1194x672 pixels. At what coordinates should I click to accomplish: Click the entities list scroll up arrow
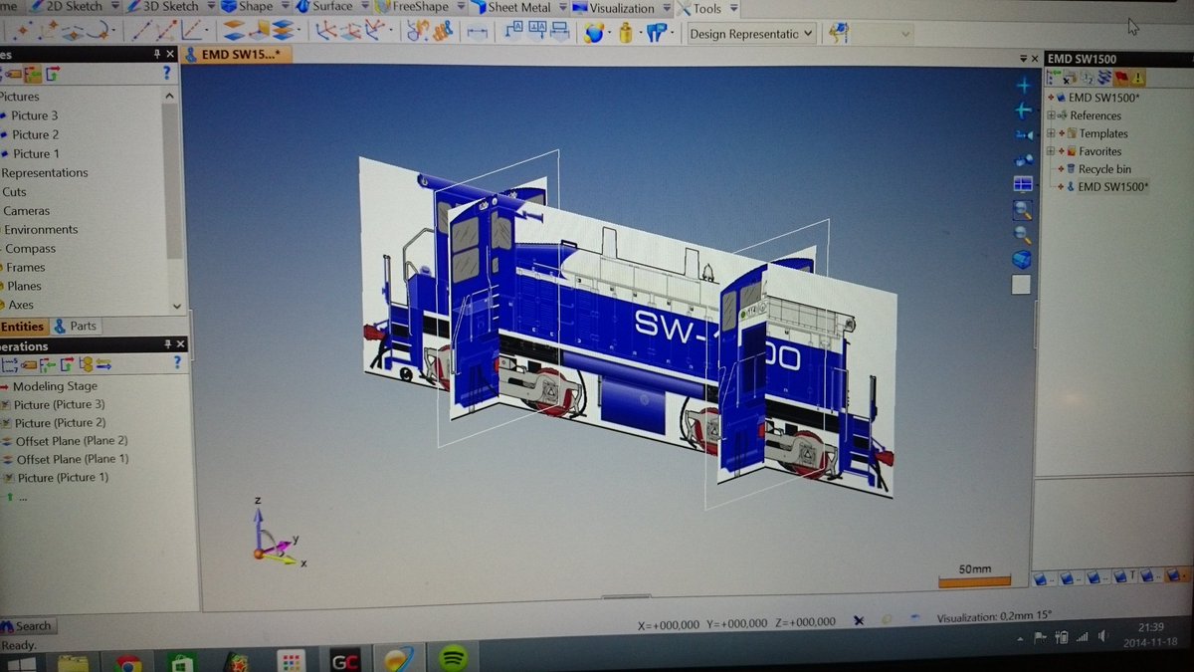pyautogui.click(x=170, y=96)
